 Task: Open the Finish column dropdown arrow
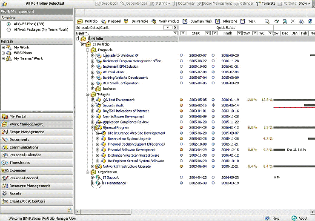point(239,33)
